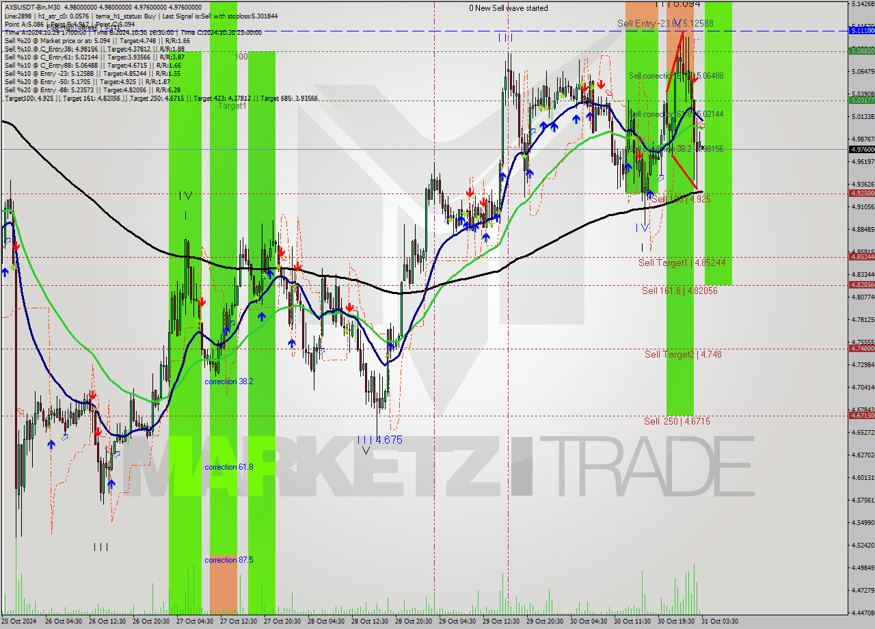The height and width of the screenshot is (629, 875).
Task: Click the red 4.85244 price tag
Action: pos(862,257)
